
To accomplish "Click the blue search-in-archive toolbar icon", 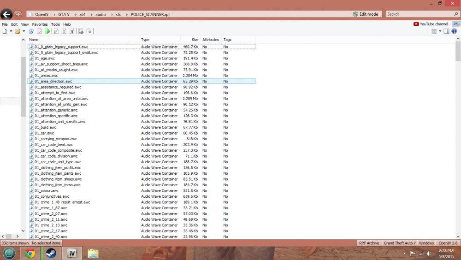I will 31,31.
